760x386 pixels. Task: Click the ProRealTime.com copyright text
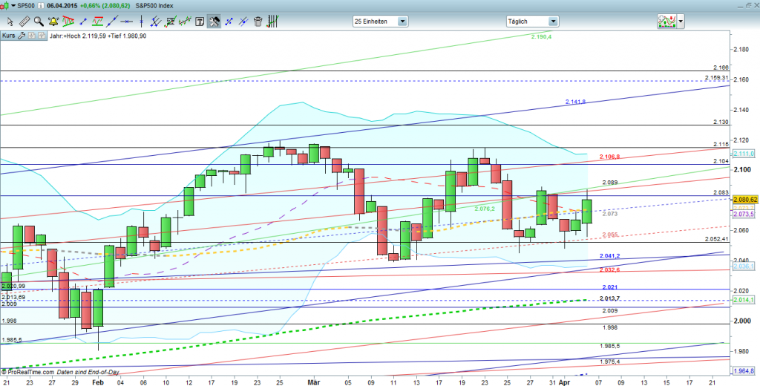(27, 372)
